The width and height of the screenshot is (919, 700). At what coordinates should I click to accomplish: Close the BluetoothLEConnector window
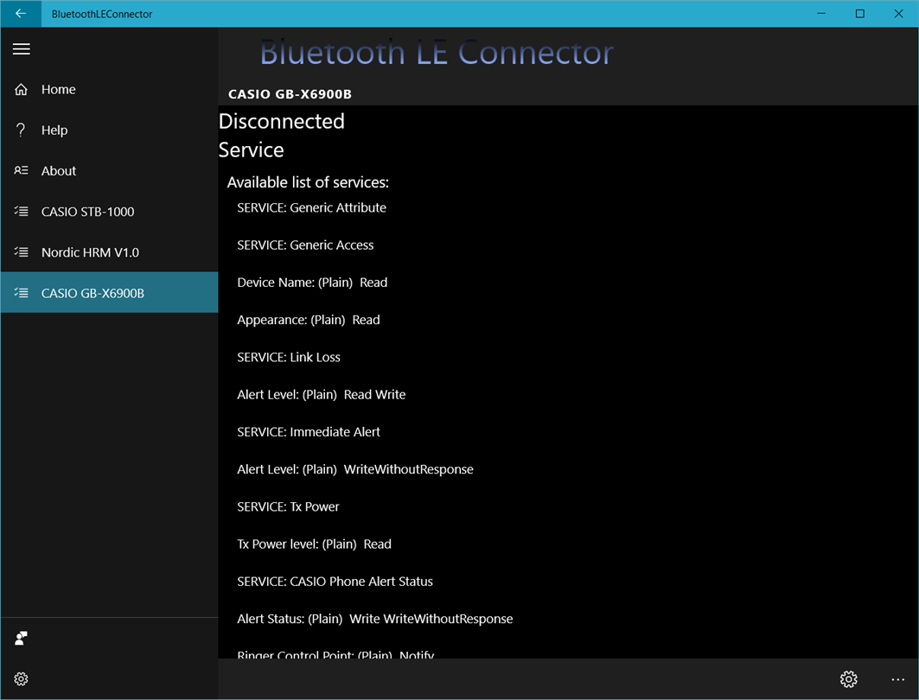tap(898, 14)
